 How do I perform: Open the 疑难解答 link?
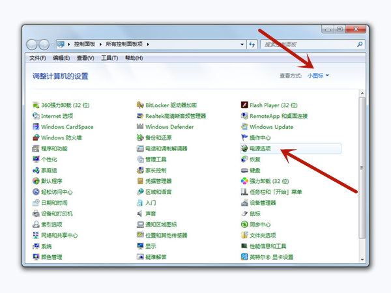pos(156,257)
